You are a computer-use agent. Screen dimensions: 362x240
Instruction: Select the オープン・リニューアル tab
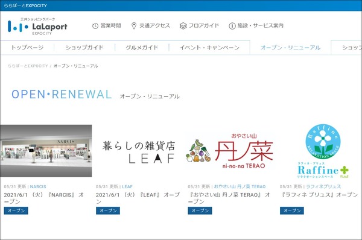(x=290, y=48)
